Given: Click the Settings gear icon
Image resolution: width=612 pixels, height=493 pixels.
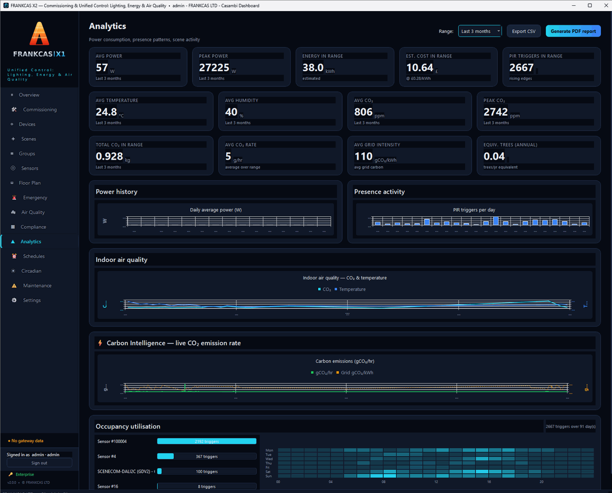Looking at the screenshot, I should (x=14, y=300).
